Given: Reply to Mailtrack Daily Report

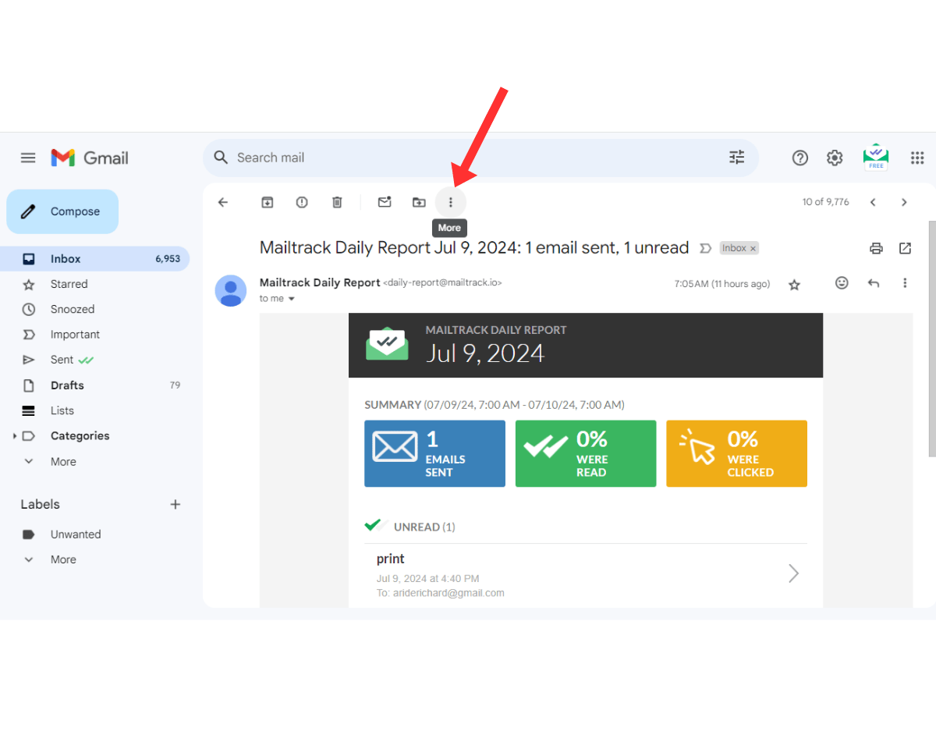Looking at the screenshot, I should 874,283.
